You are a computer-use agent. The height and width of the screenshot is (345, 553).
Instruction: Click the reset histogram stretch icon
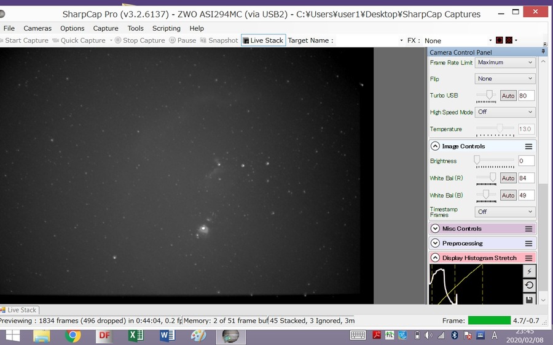[x=529, y=285]
